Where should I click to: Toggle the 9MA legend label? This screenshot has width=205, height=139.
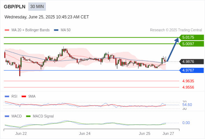pos(32,97)
